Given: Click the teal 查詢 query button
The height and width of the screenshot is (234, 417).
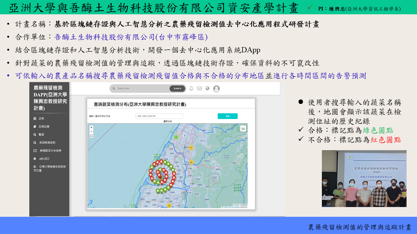Looking at the screenshot, I should (x=228, y=116).
